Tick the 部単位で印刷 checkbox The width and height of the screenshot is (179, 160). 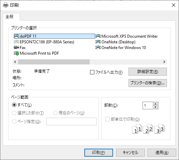click(x=107, y=119)
